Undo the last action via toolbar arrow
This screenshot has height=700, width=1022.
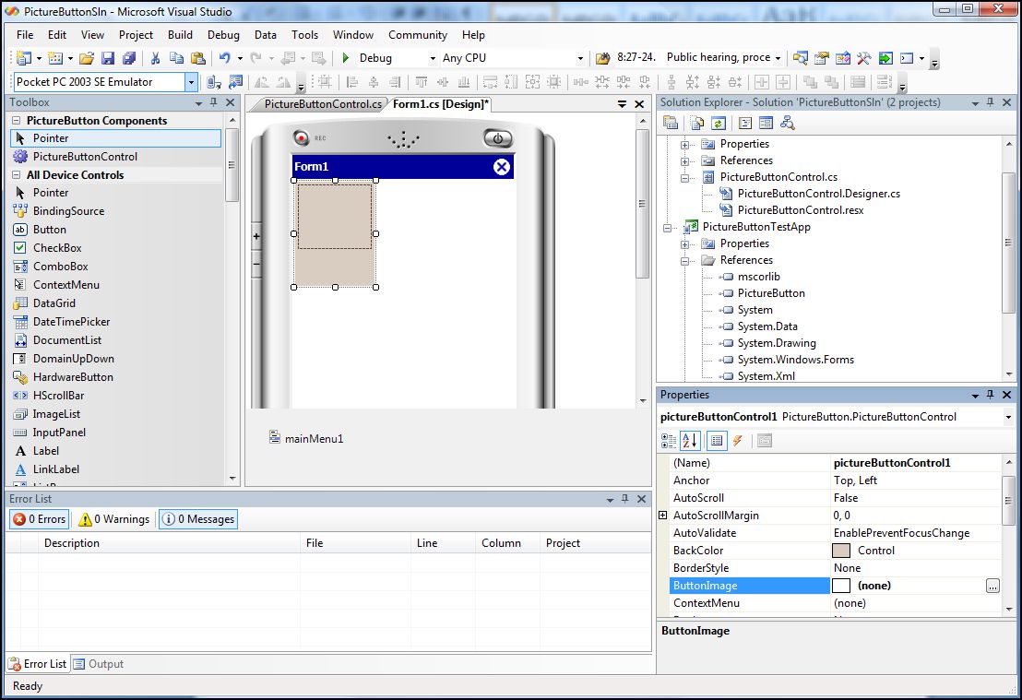pos(225,58)
